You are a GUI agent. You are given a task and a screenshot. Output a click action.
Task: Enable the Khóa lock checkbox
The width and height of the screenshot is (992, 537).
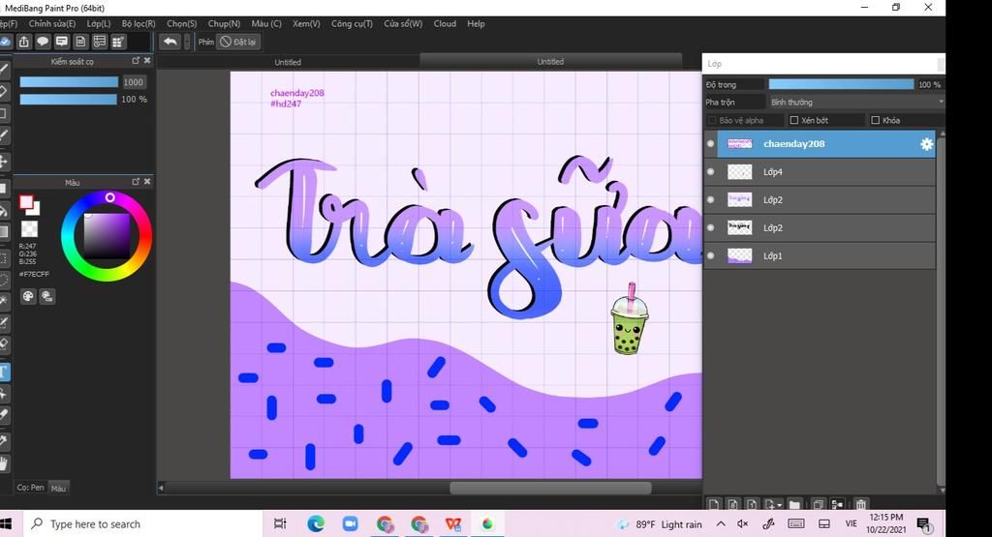[876, 120]
